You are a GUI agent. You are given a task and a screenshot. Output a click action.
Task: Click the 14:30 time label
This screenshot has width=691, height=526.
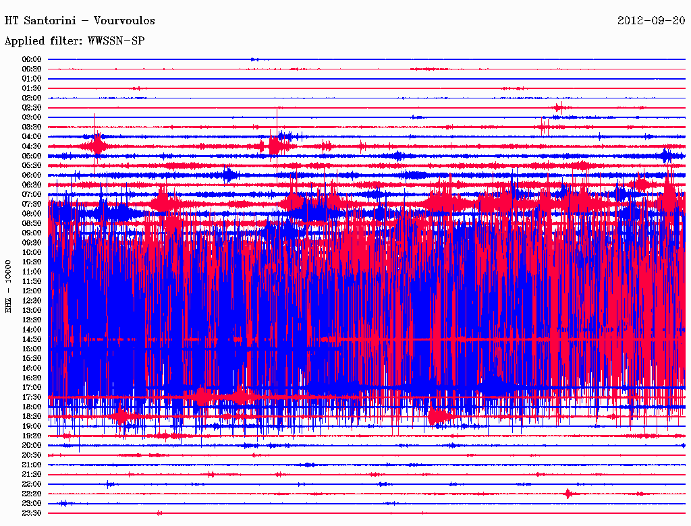[x=32, y=339]
